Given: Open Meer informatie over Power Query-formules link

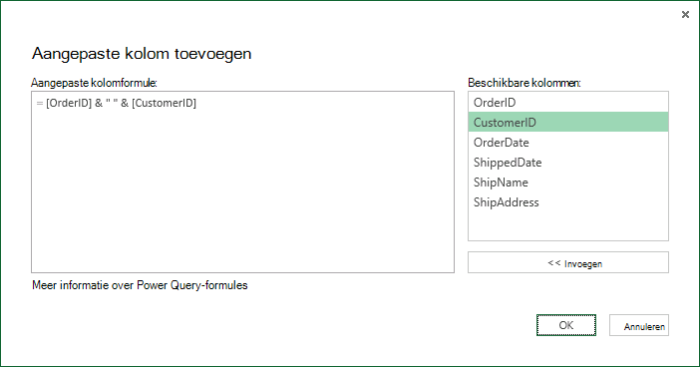Looking at the screenshot, I should (140, 285).
